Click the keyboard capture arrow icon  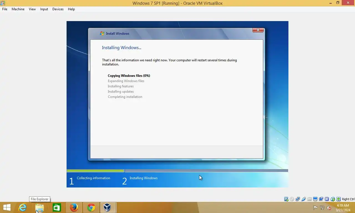(x=338, y=199)
